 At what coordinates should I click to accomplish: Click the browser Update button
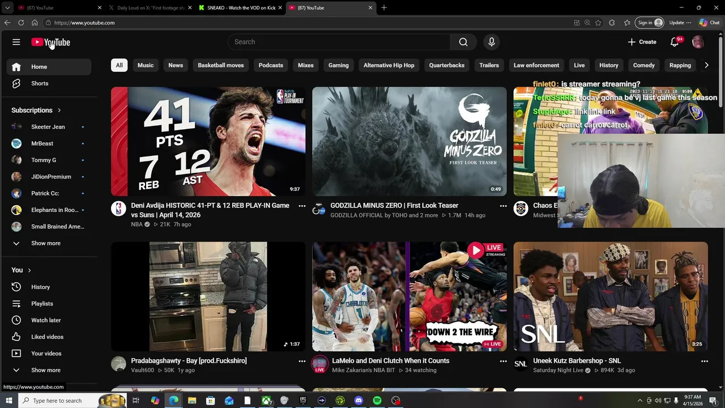pyautogui.click(x=680, y=23)
